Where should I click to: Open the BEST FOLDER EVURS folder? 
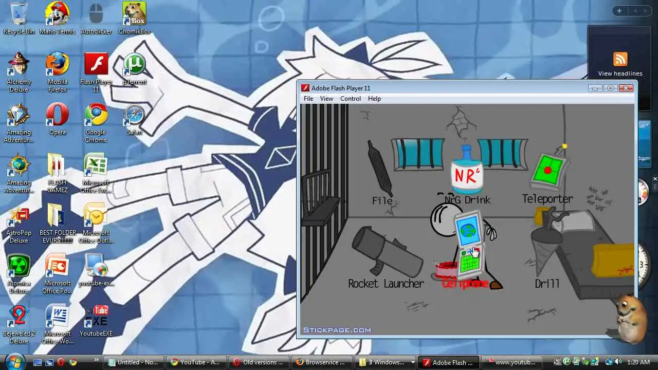58,224
